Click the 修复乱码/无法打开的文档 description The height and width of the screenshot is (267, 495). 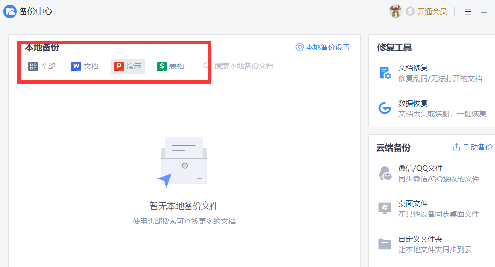coord(440,79)
